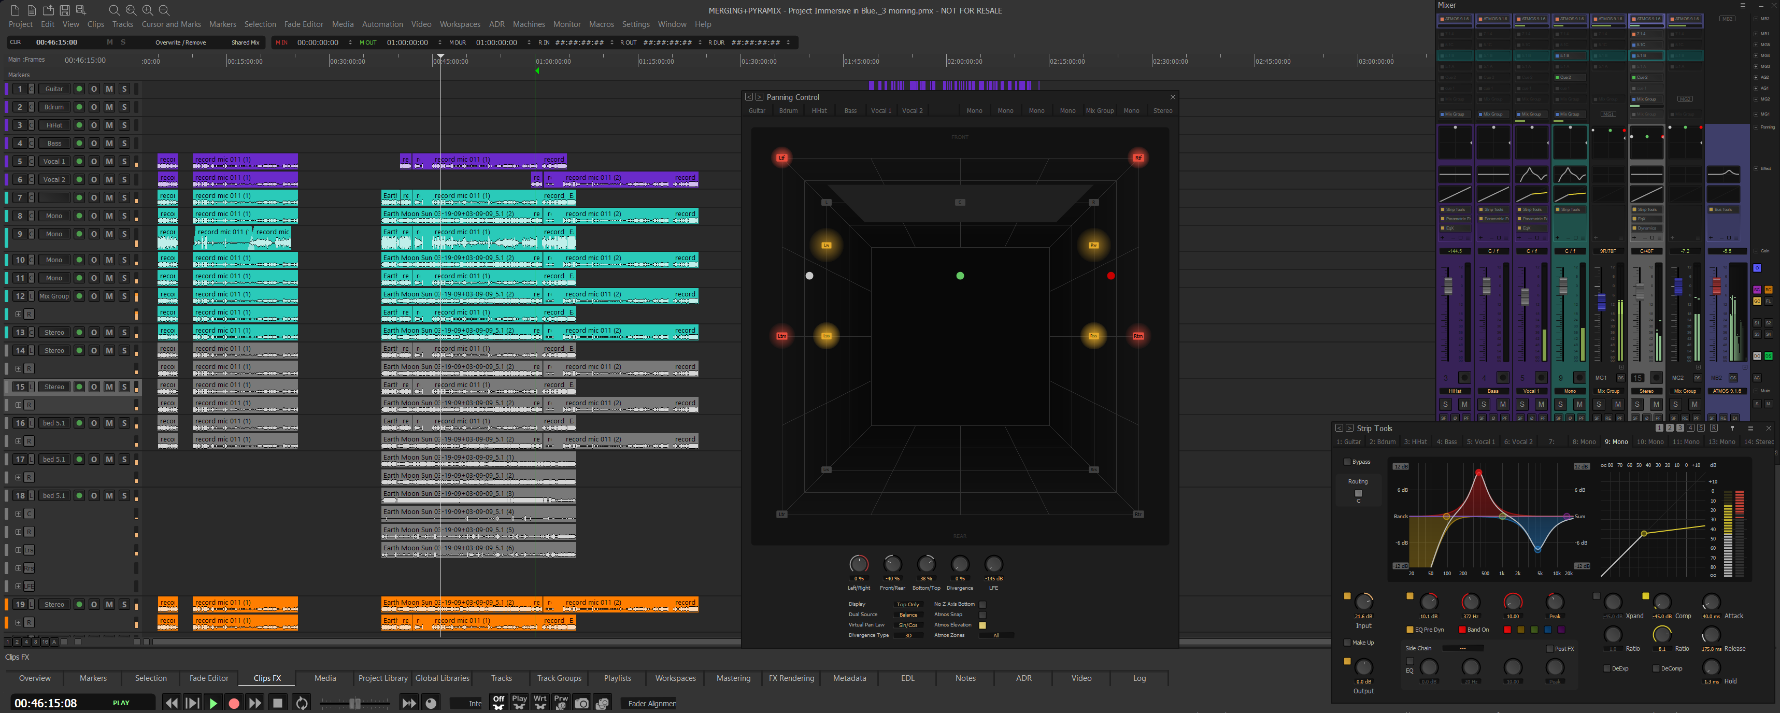This screenshot has height=713, width=1780.
Task: Take a mixer snapshot with the camera icon
Action: click(x=582, y=703)
